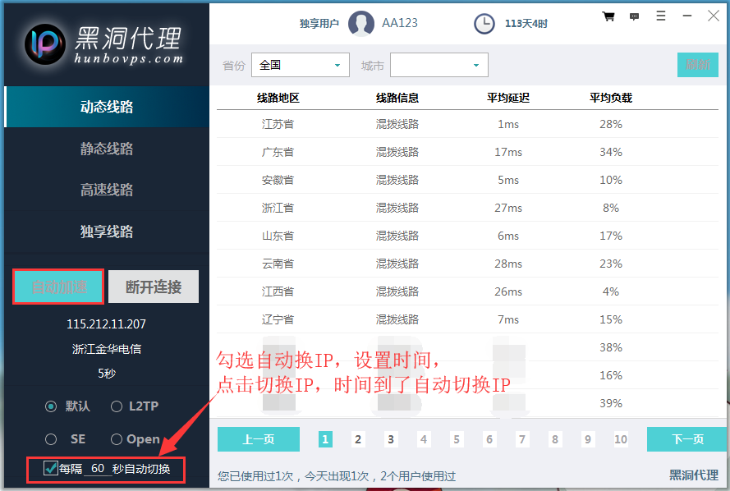Expand the 省份 dropdown showing 全国
Image resolution: width=730 pixels, height=491 pixels.
click(x=301, y=65)
